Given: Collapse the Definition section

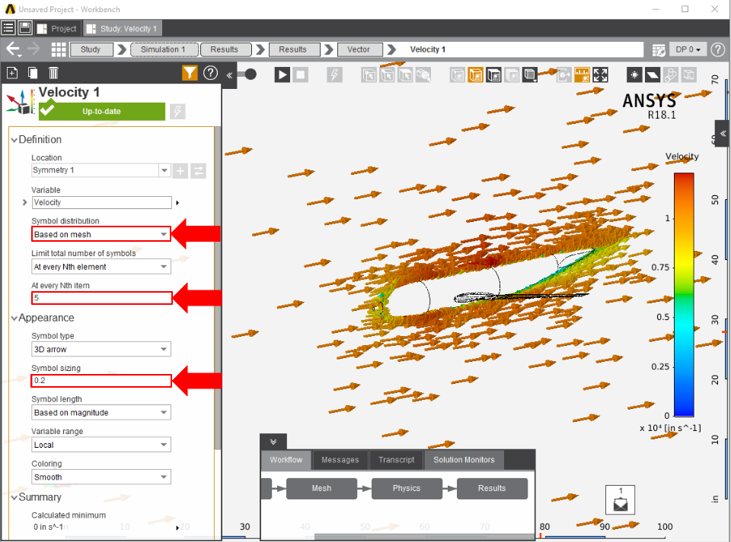Looking at the screenshot, I should point(14,140).
